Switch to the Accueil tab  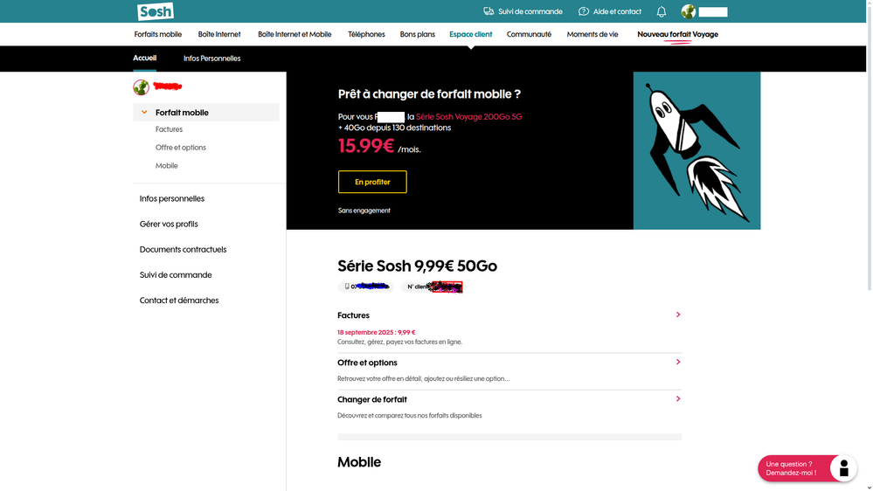[x=145, y=58]
